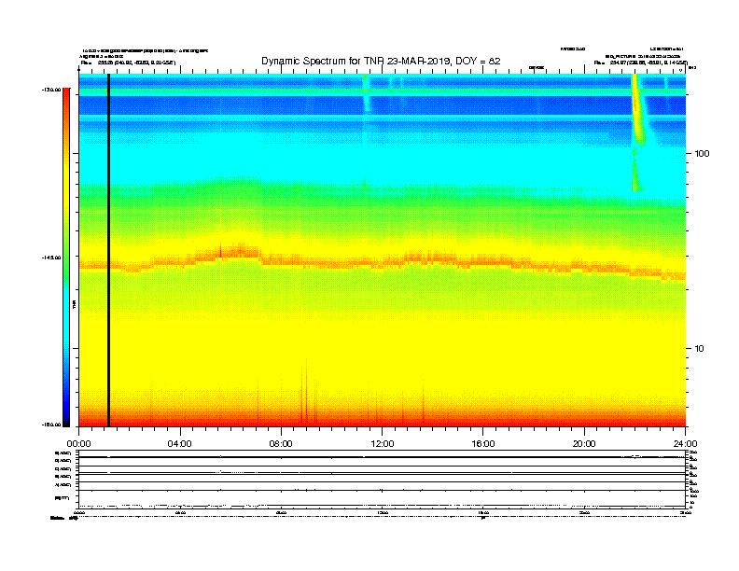Click the -160.00 color scale label
The height and width of the screenshot is (571, 739).
(x=51, y=425)
